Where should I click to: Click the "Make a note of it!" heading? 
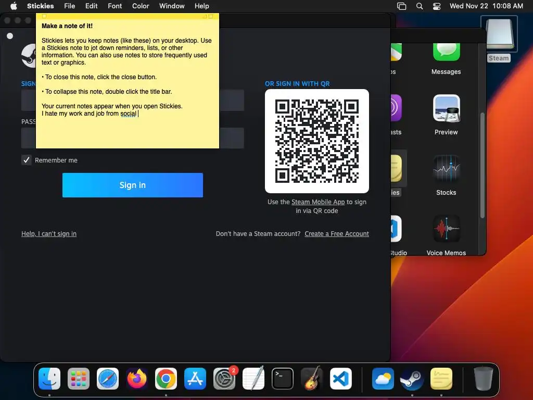tap(67, 26)
